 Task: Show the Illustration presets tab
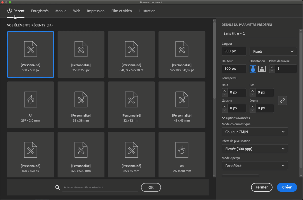tap(147, 11)
